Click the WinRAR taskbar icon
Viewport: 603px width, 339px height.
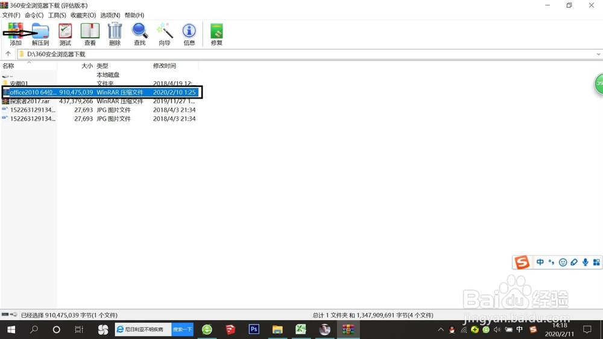[348, 329]
